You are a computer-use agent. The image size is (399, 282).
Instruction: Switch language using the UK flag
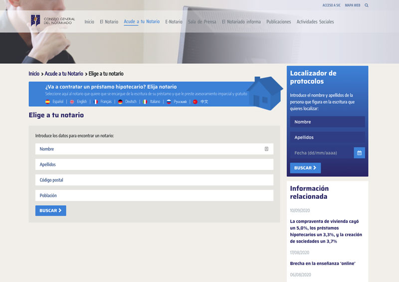click(x=72, y=102)
